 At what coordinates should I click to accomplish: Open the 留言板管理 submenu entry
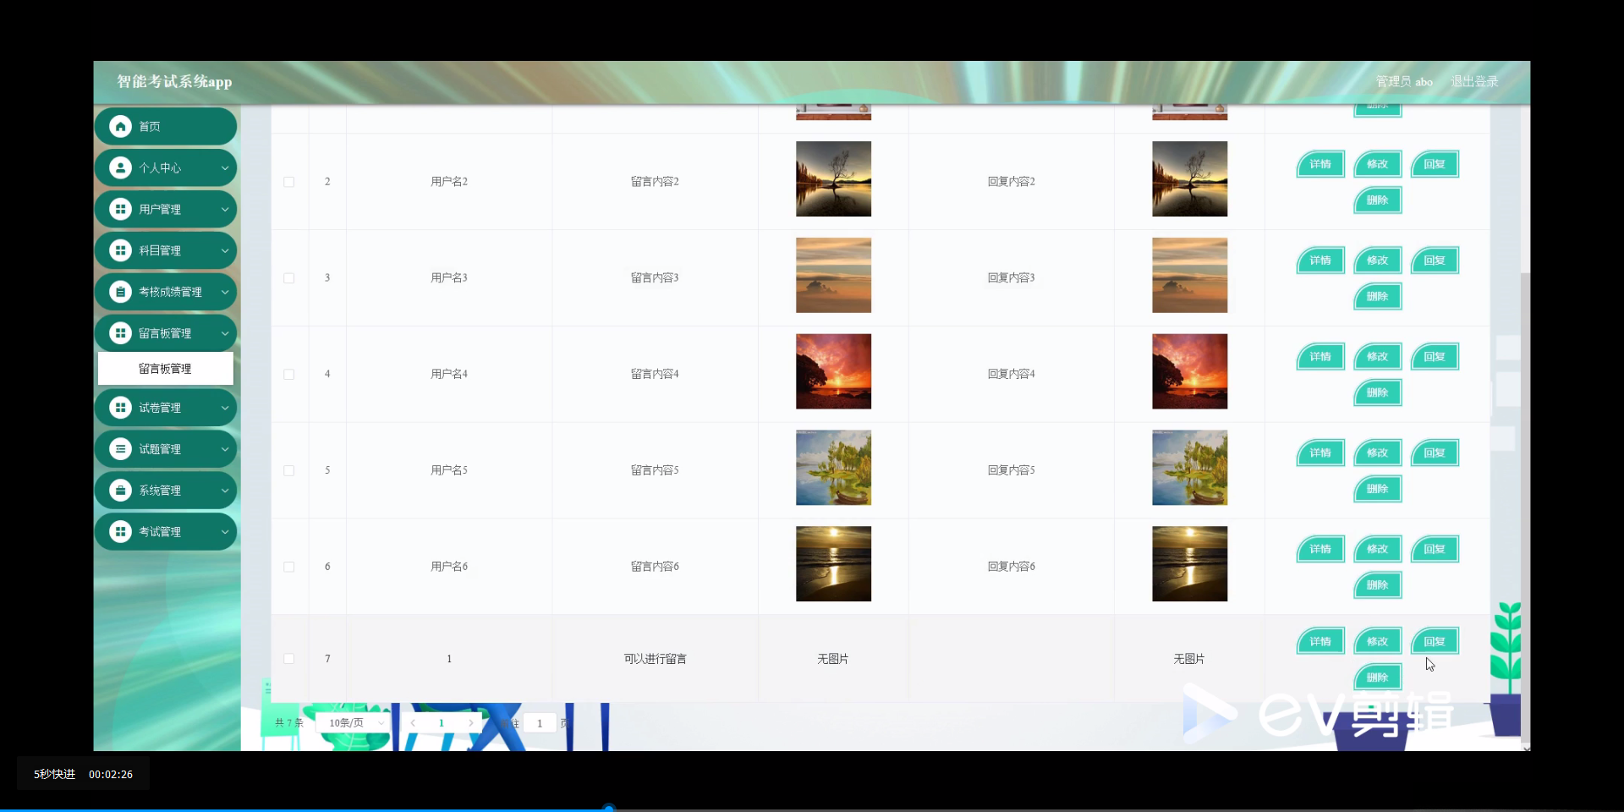[165, 368]
